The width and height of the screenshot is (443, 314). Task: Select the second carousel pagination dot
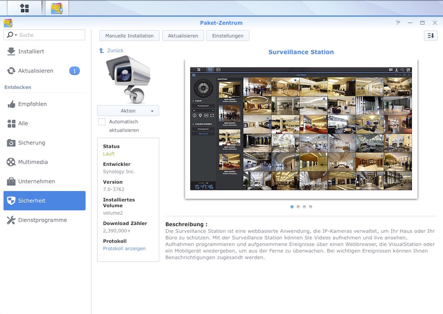click(x=298, y=206)
